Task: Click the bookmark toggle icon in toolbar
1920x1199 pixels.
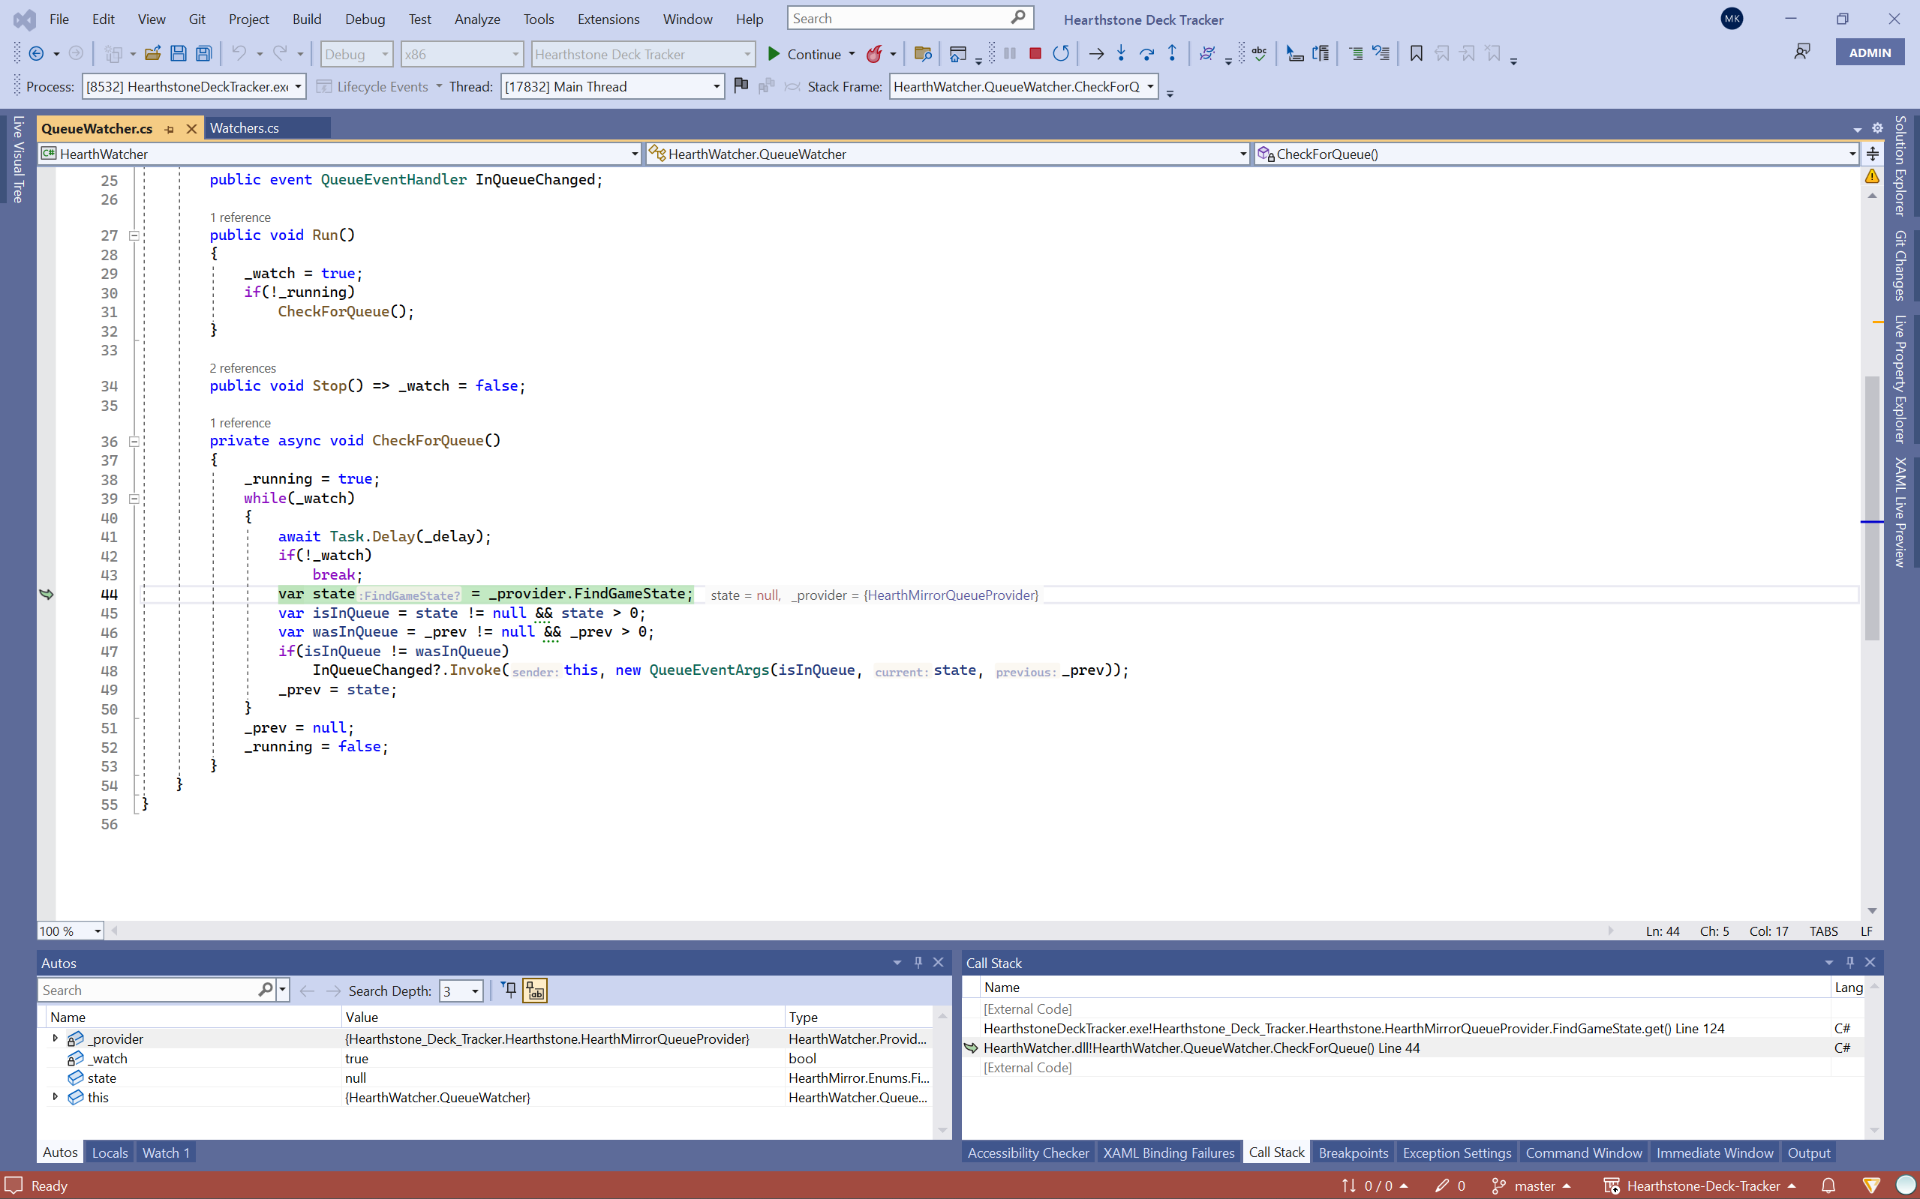Action: pyautogui.click(x=1415, y=54)
